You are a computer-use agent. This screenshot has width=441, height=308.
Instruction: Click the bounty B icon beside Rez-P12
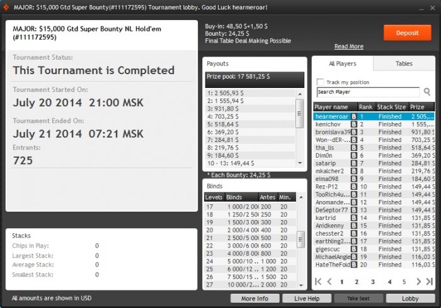[354, 187]
